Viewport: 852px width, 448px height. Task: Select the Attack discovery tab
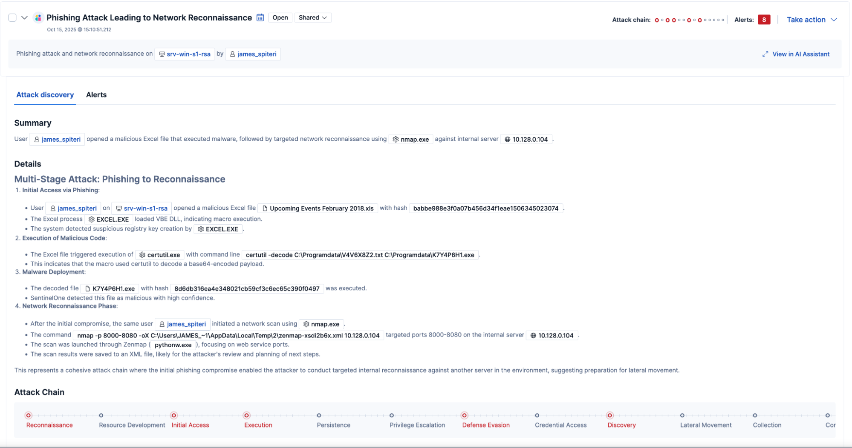(x=45, y=95)
